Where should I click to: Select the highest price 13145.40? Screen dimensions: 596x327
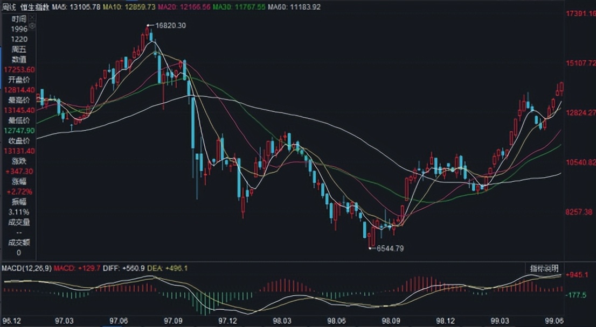pyautogui.click(x=19, y=110)
